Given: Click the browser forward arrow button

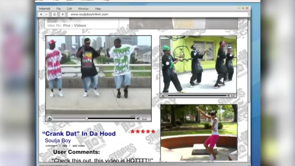Looking at the screenshot, I should click(46, 14).
